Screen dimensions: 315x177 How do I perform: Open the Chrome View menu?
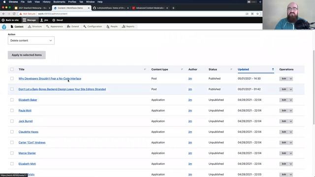[x=37, y=2]
